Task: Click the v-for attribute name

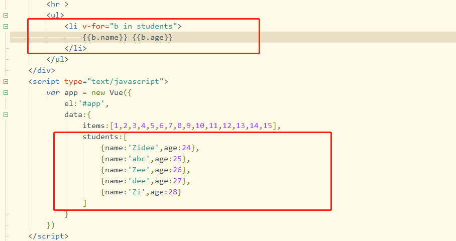Action: [93, 26]
